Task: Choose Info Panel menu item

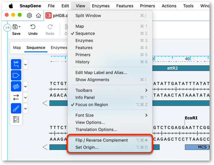Action: [x=110, y=97]
